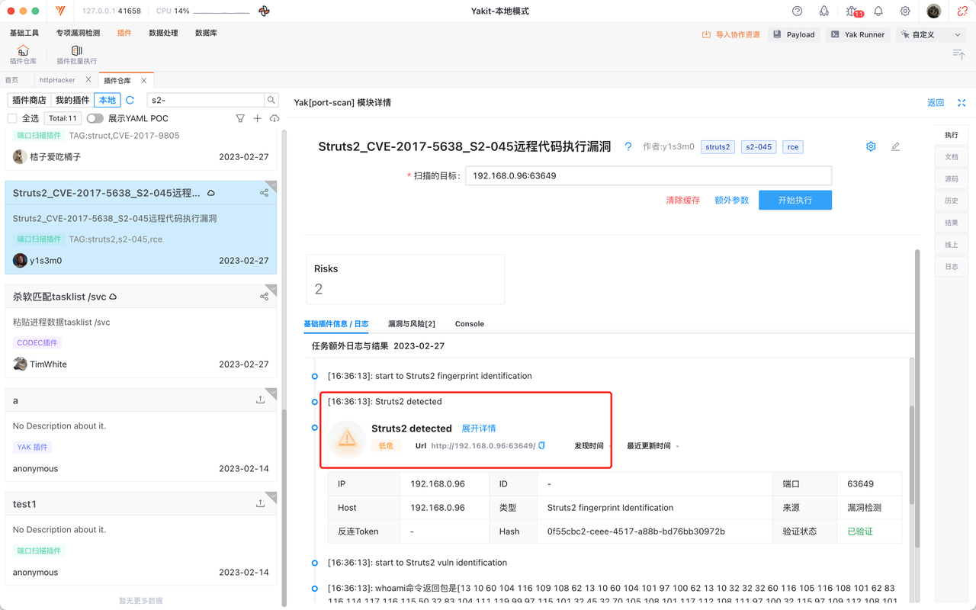Share the Struts2_CVE-2017-5638 plugin card
Viewport: 976px width, 610px height.
point(265,193)
